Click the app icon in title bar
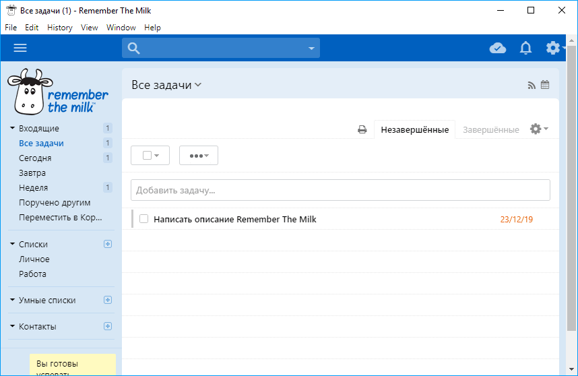The height and width of the screenshot is (376, 578). [x=11, y=10]
